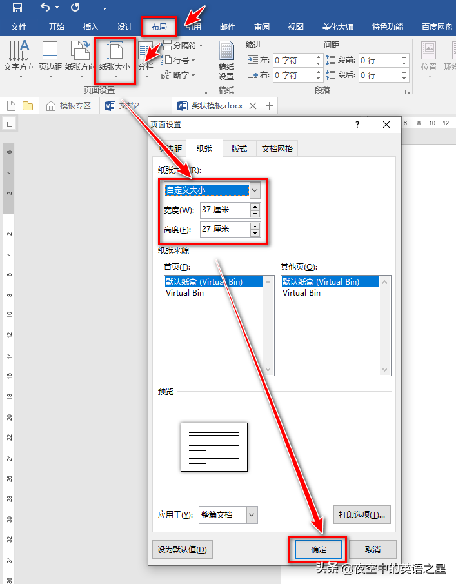Click the 设为默认值 button
This screenshot has height=584, width=456.
point(183,549)
